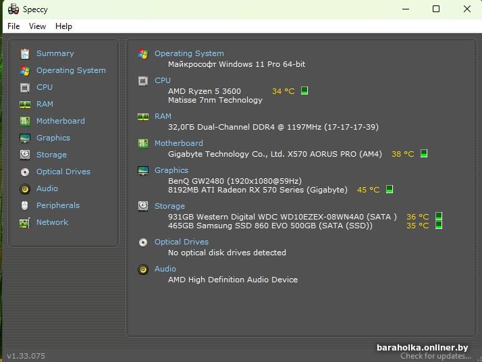
Task: Click the CPU heading link in summary
Action: [x=163, y=80]
